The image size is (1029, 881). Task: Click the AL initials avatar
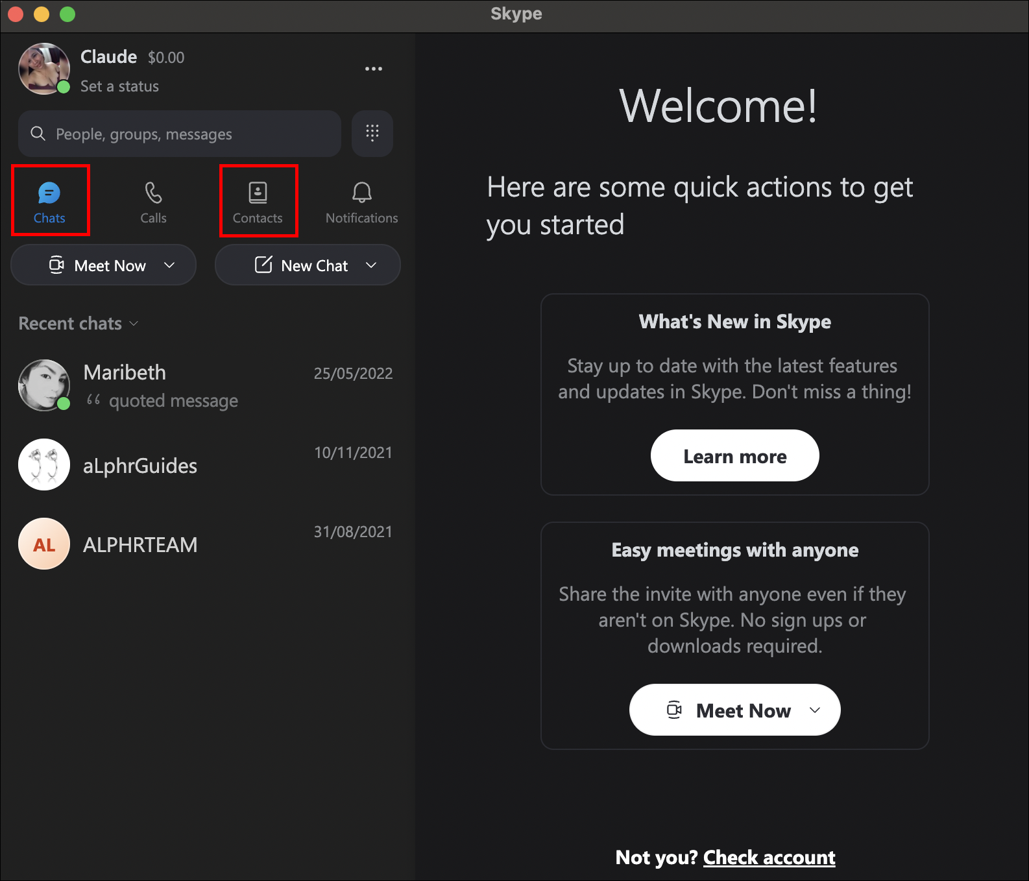(44, 544)
